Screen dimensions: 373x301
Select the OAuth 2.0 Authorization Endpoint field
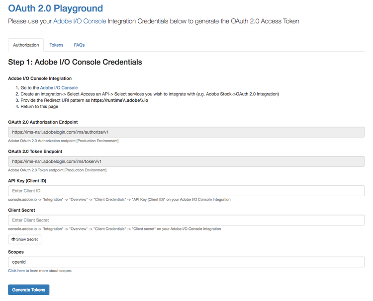pyautogui.click(x=186, y=132)
